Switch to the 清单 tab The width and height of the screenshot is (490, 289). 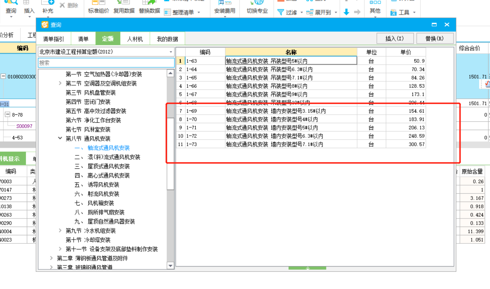[83, 39]
